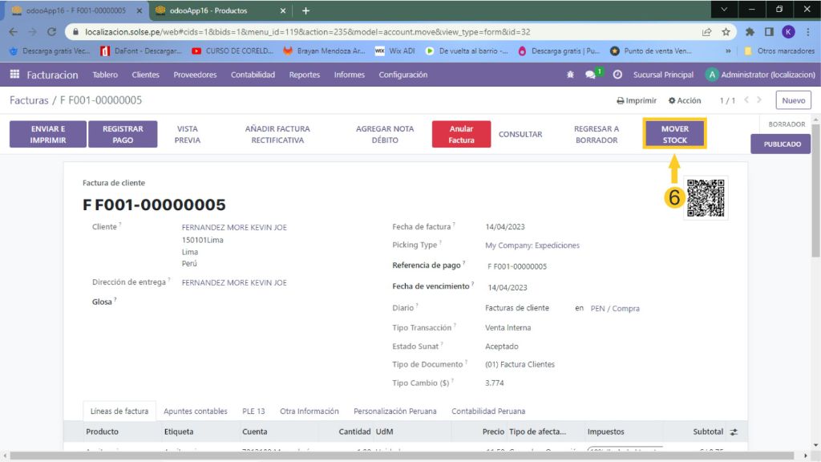
Task: Bookmark this page with star icon
Action: [726, 32]
